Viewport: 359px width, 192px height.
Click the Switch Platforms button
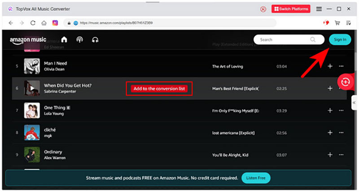coord(291,9)
